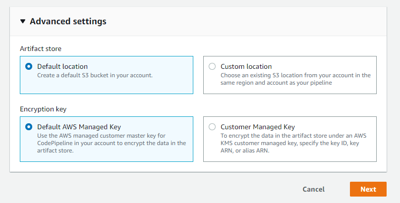Click the 'Default AWS Managed Key' title text
Viewport: 400px width, 203px height.
coord(79,127)
